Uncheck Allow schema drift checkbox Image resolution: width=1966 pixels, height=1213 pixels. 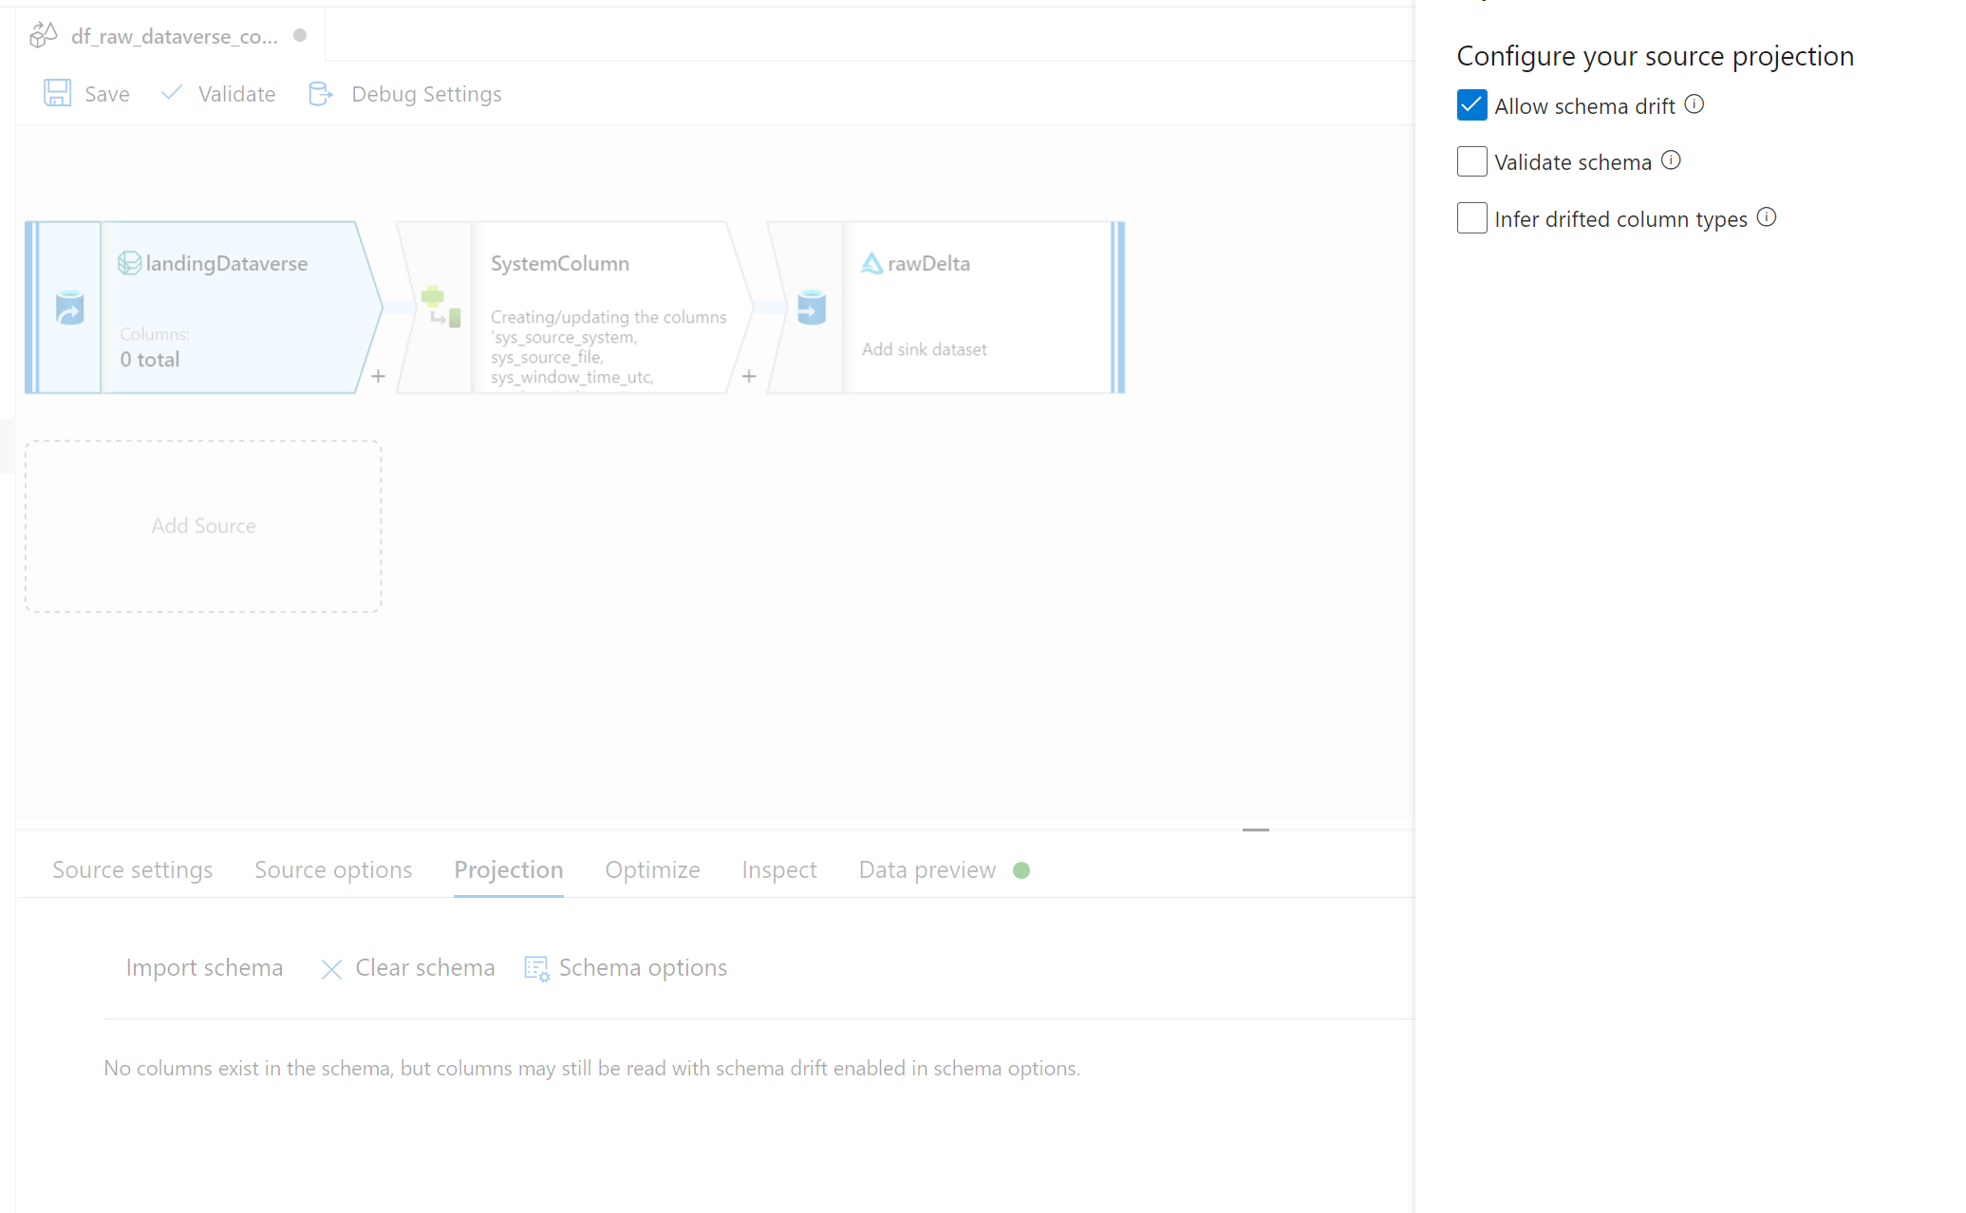coord(1471,105)
